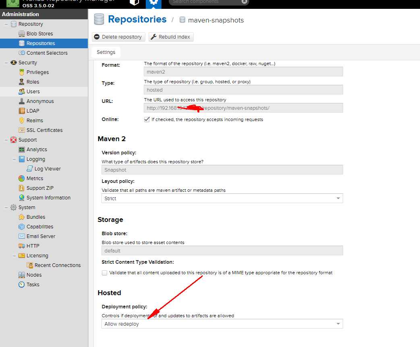Open administration gear icon in header
Screen dimensions: 420x347
(x=153, y=3)
